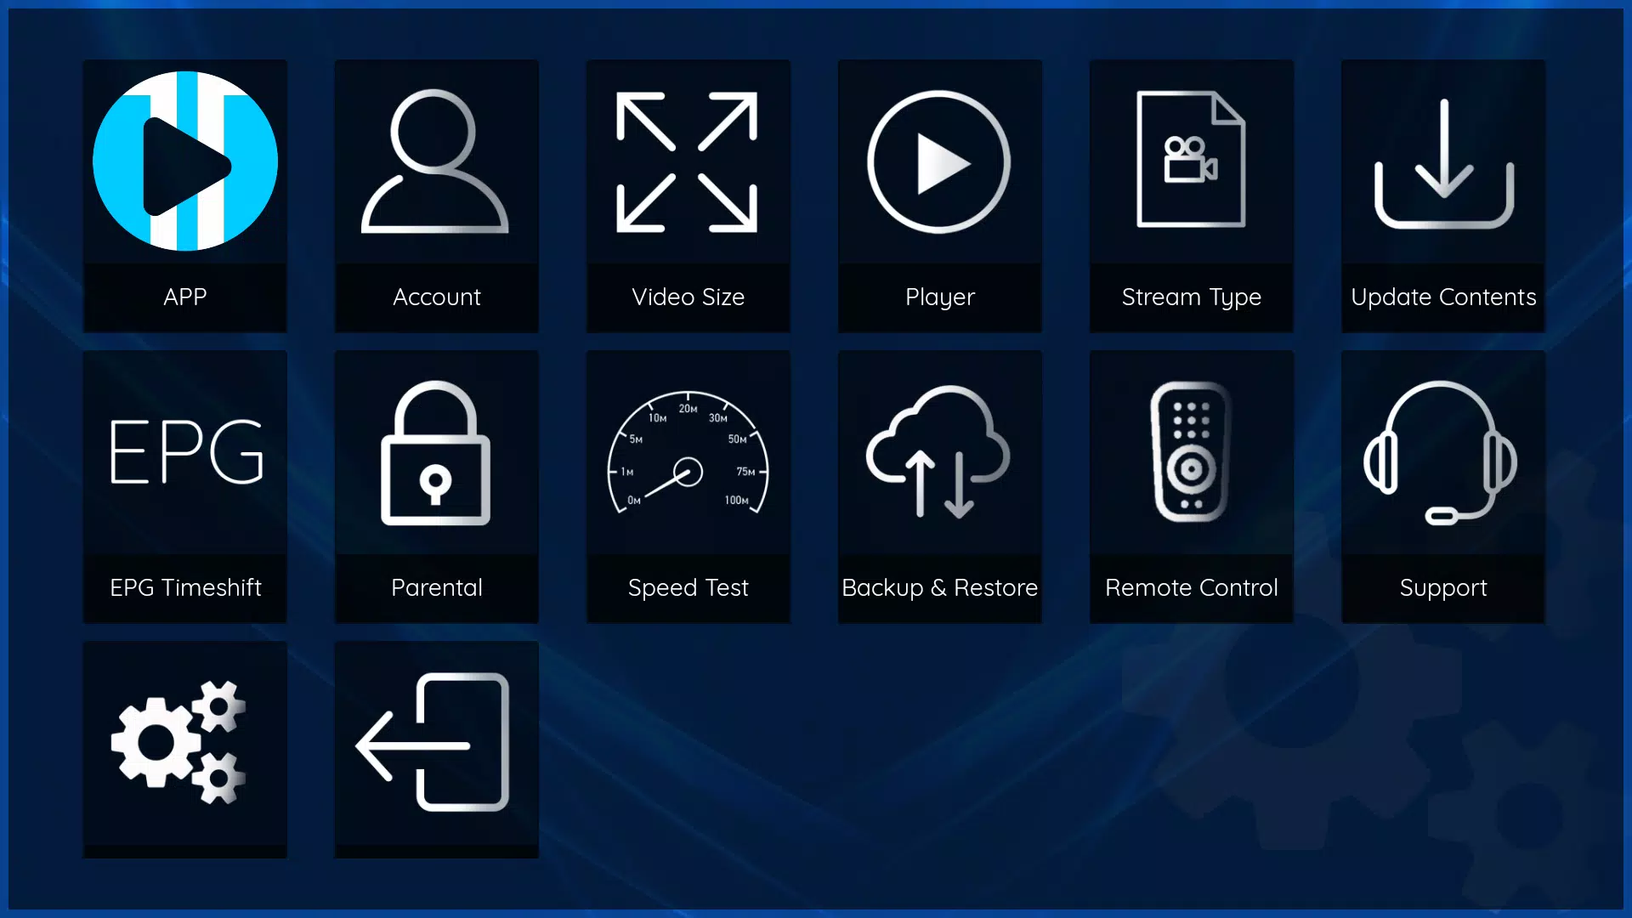Screen dimensions: 1632x918
Task: Configure the Remote Control settings
Action: [x=1192, y=486]
